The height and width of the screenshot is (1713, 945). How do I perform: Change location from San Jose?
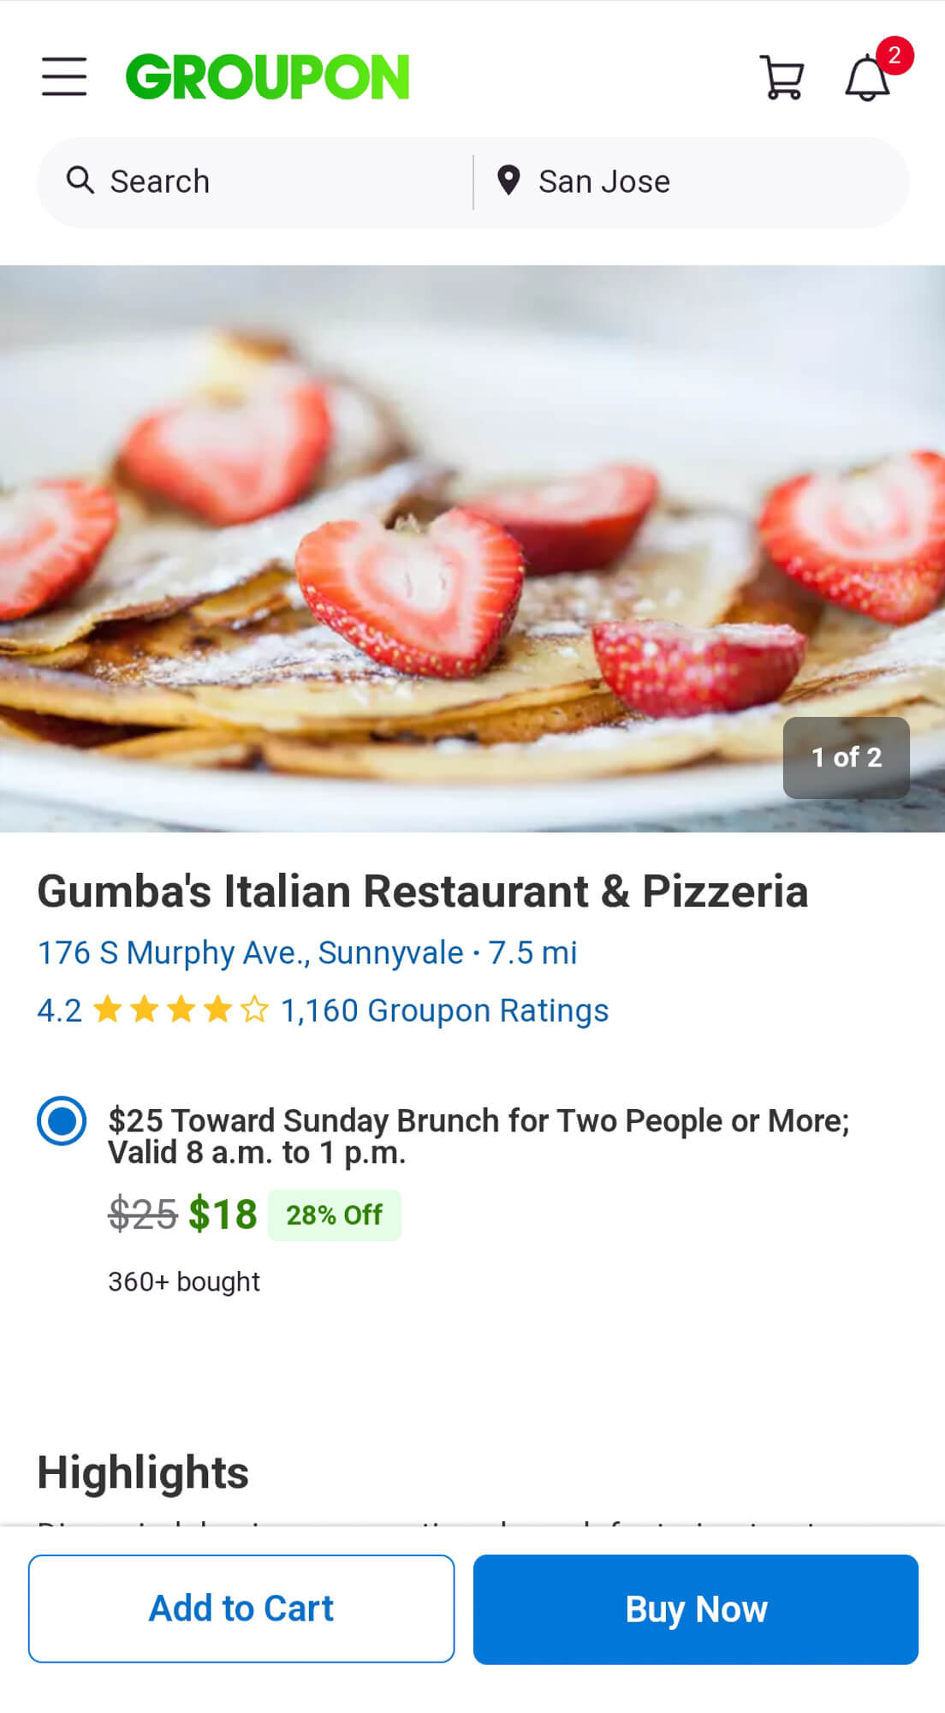point(604,182)
